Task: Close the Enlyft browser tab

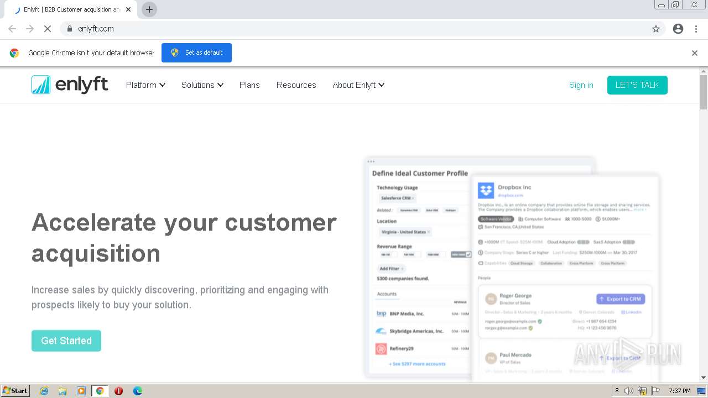Action: (x=128, y=9)
